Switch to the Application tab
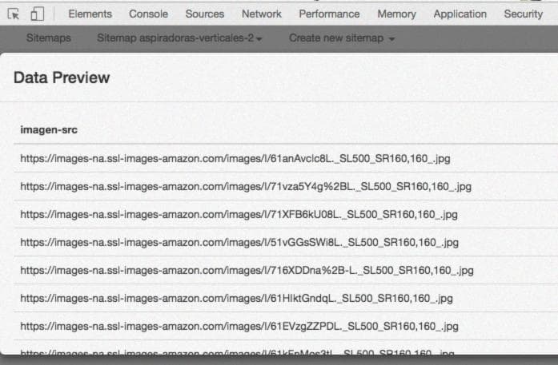This screenshot has width=558, height=365. [460, 14]
